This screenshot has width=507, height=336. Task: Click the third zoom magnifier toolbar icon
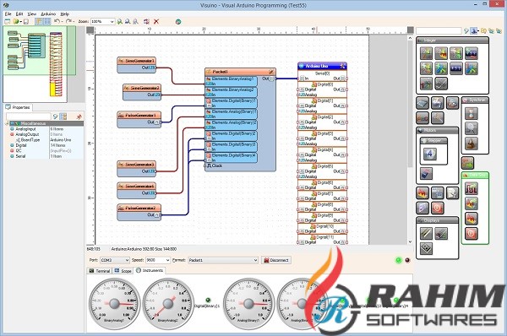pyautogui.click(x=135, y=22)
